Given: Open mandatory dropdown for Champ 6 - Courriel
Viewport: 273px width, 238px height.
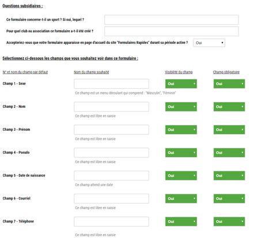Looking at the screenshot, I should (229, 198).
